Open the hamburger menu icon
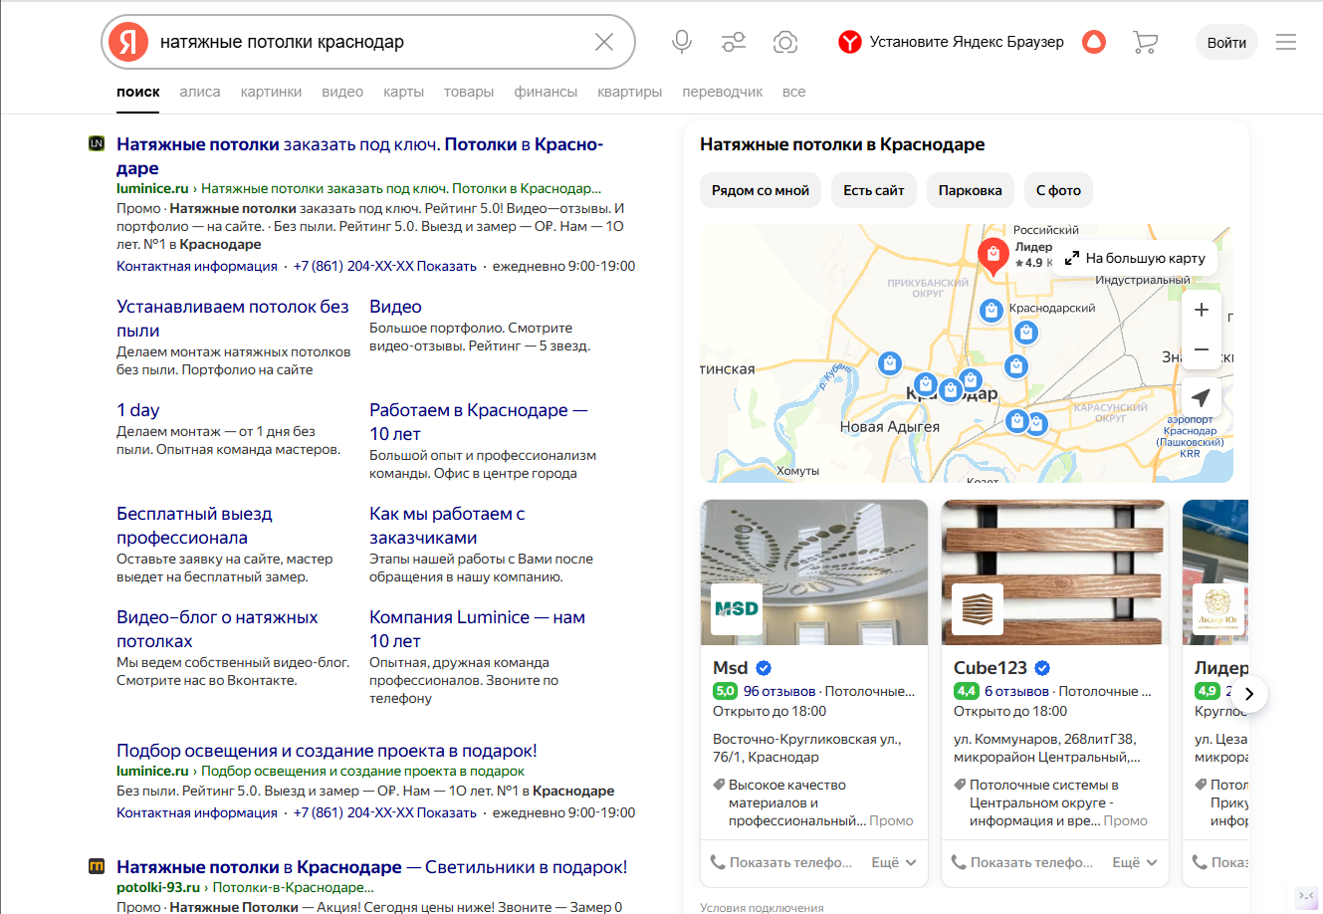 (1286, 42)
